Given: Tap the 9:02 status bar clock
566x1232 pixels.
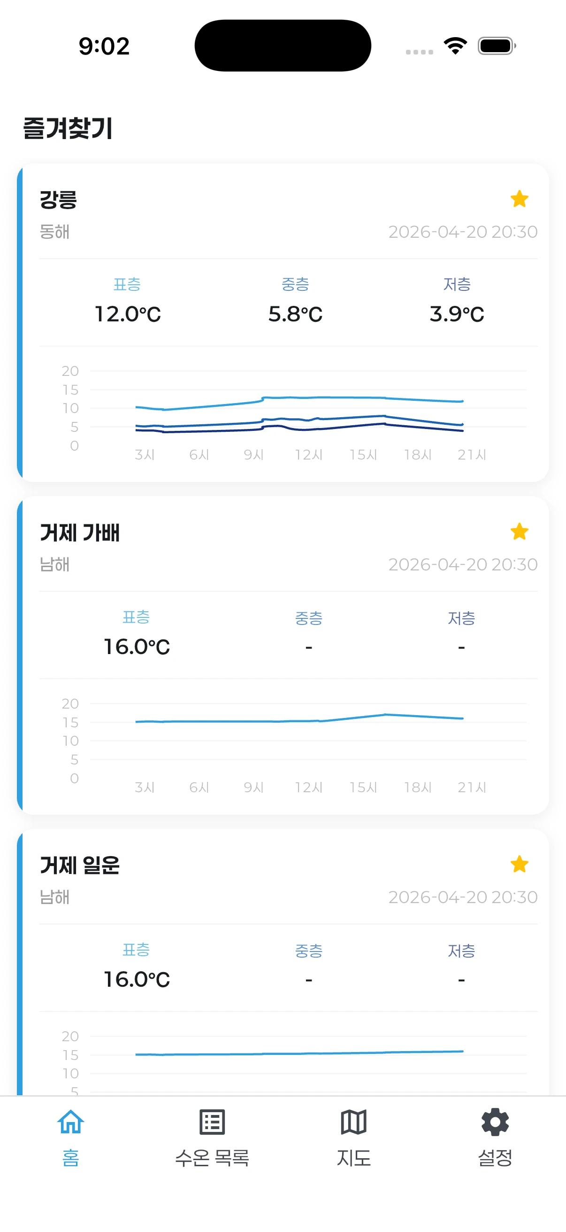Looking at the screenshot, I should 104,47.
